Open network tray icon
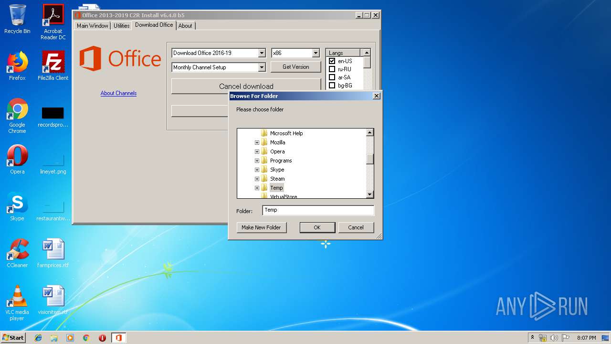Viewport: 611px width, 344px height. click(x=543, y=338)
